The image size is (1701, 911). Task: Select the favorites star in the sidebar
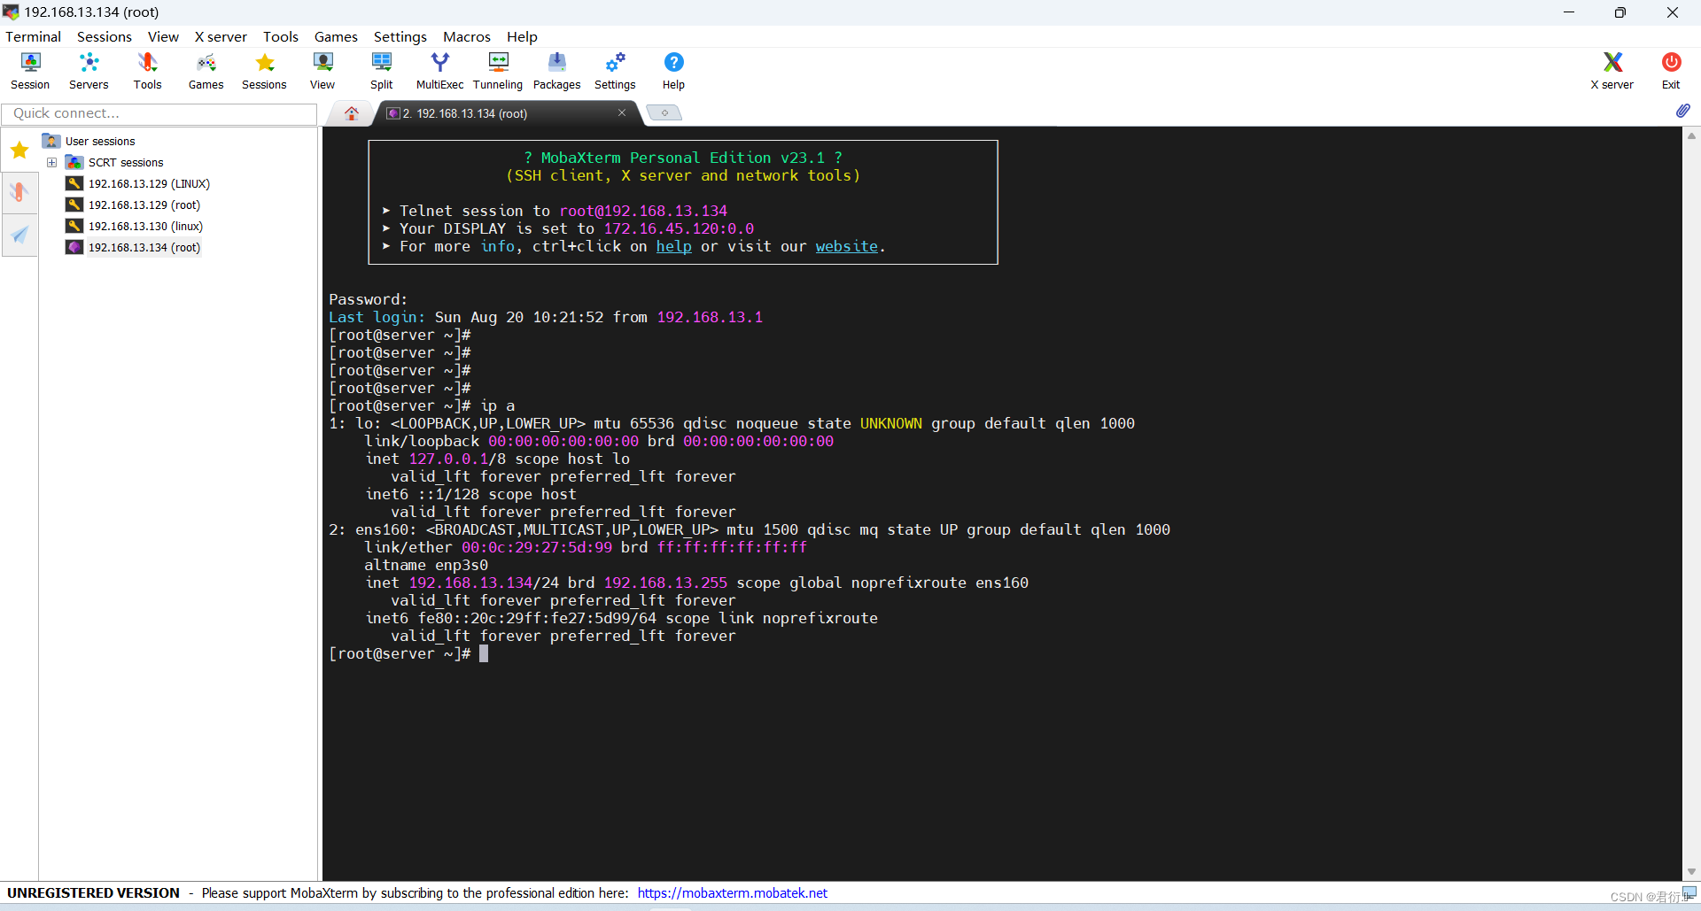click(x=19, y=150)
